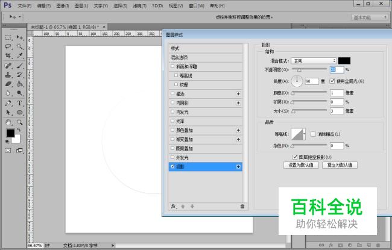The width and height of the screenshot is (392, 250).
Task: Enable the 等高线 sub-option checkbox
Action: pyautogui.click(x=176, y=75)
